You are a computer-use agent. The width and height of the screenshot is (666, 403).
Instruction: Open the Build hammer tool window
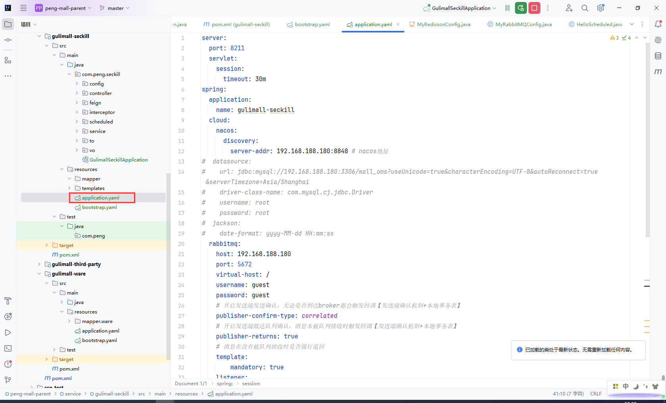point(8,301)
